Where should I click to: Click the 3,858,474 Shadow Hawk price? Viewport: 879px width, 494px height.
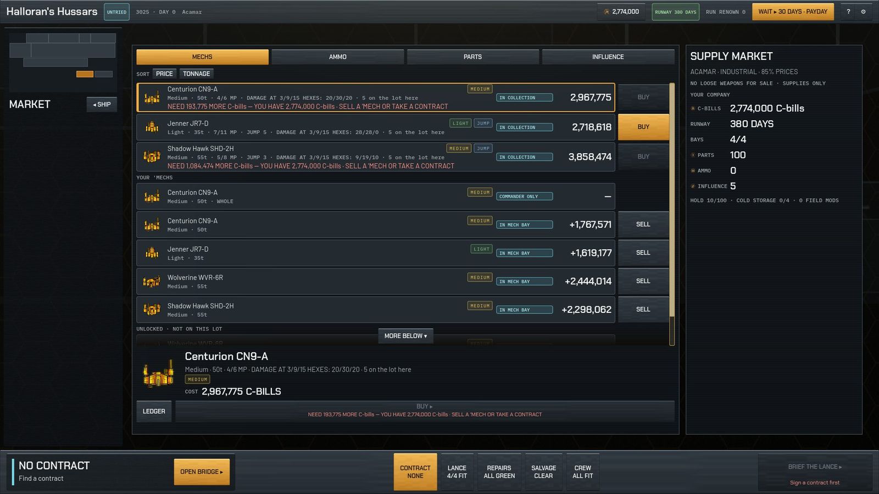pyautogui.click(x=589, y=157)
